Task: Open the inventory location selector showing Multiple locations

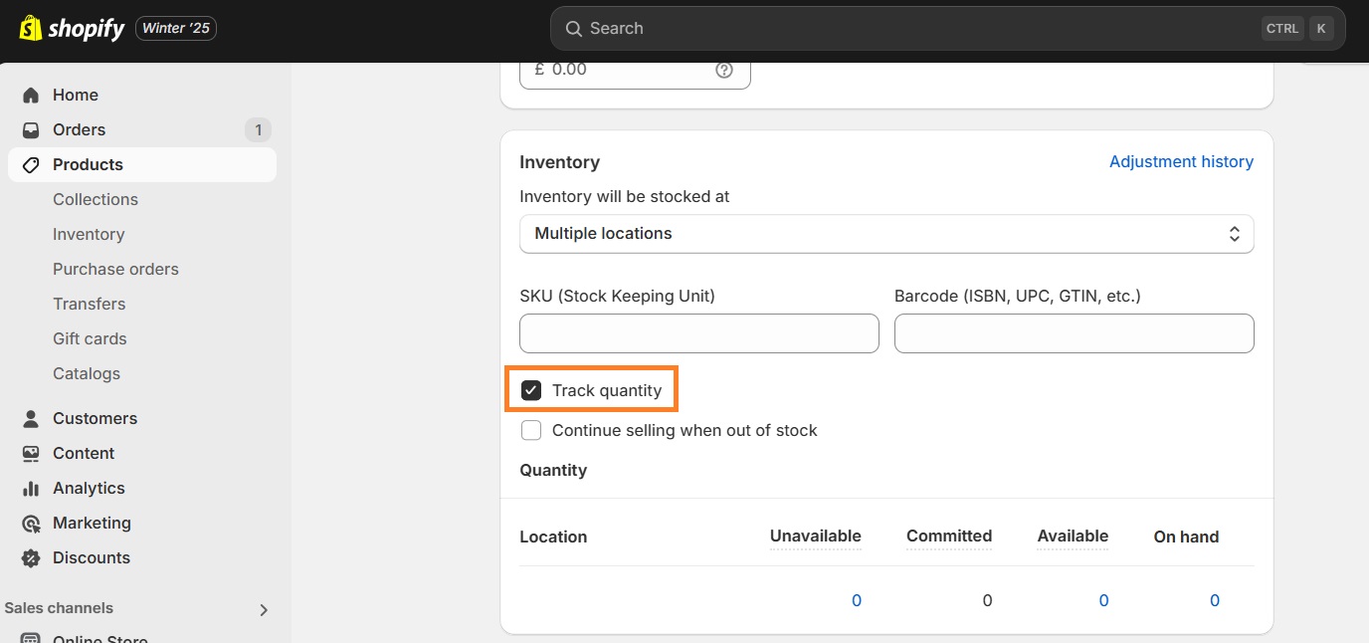Action: [x=885, y=233]
